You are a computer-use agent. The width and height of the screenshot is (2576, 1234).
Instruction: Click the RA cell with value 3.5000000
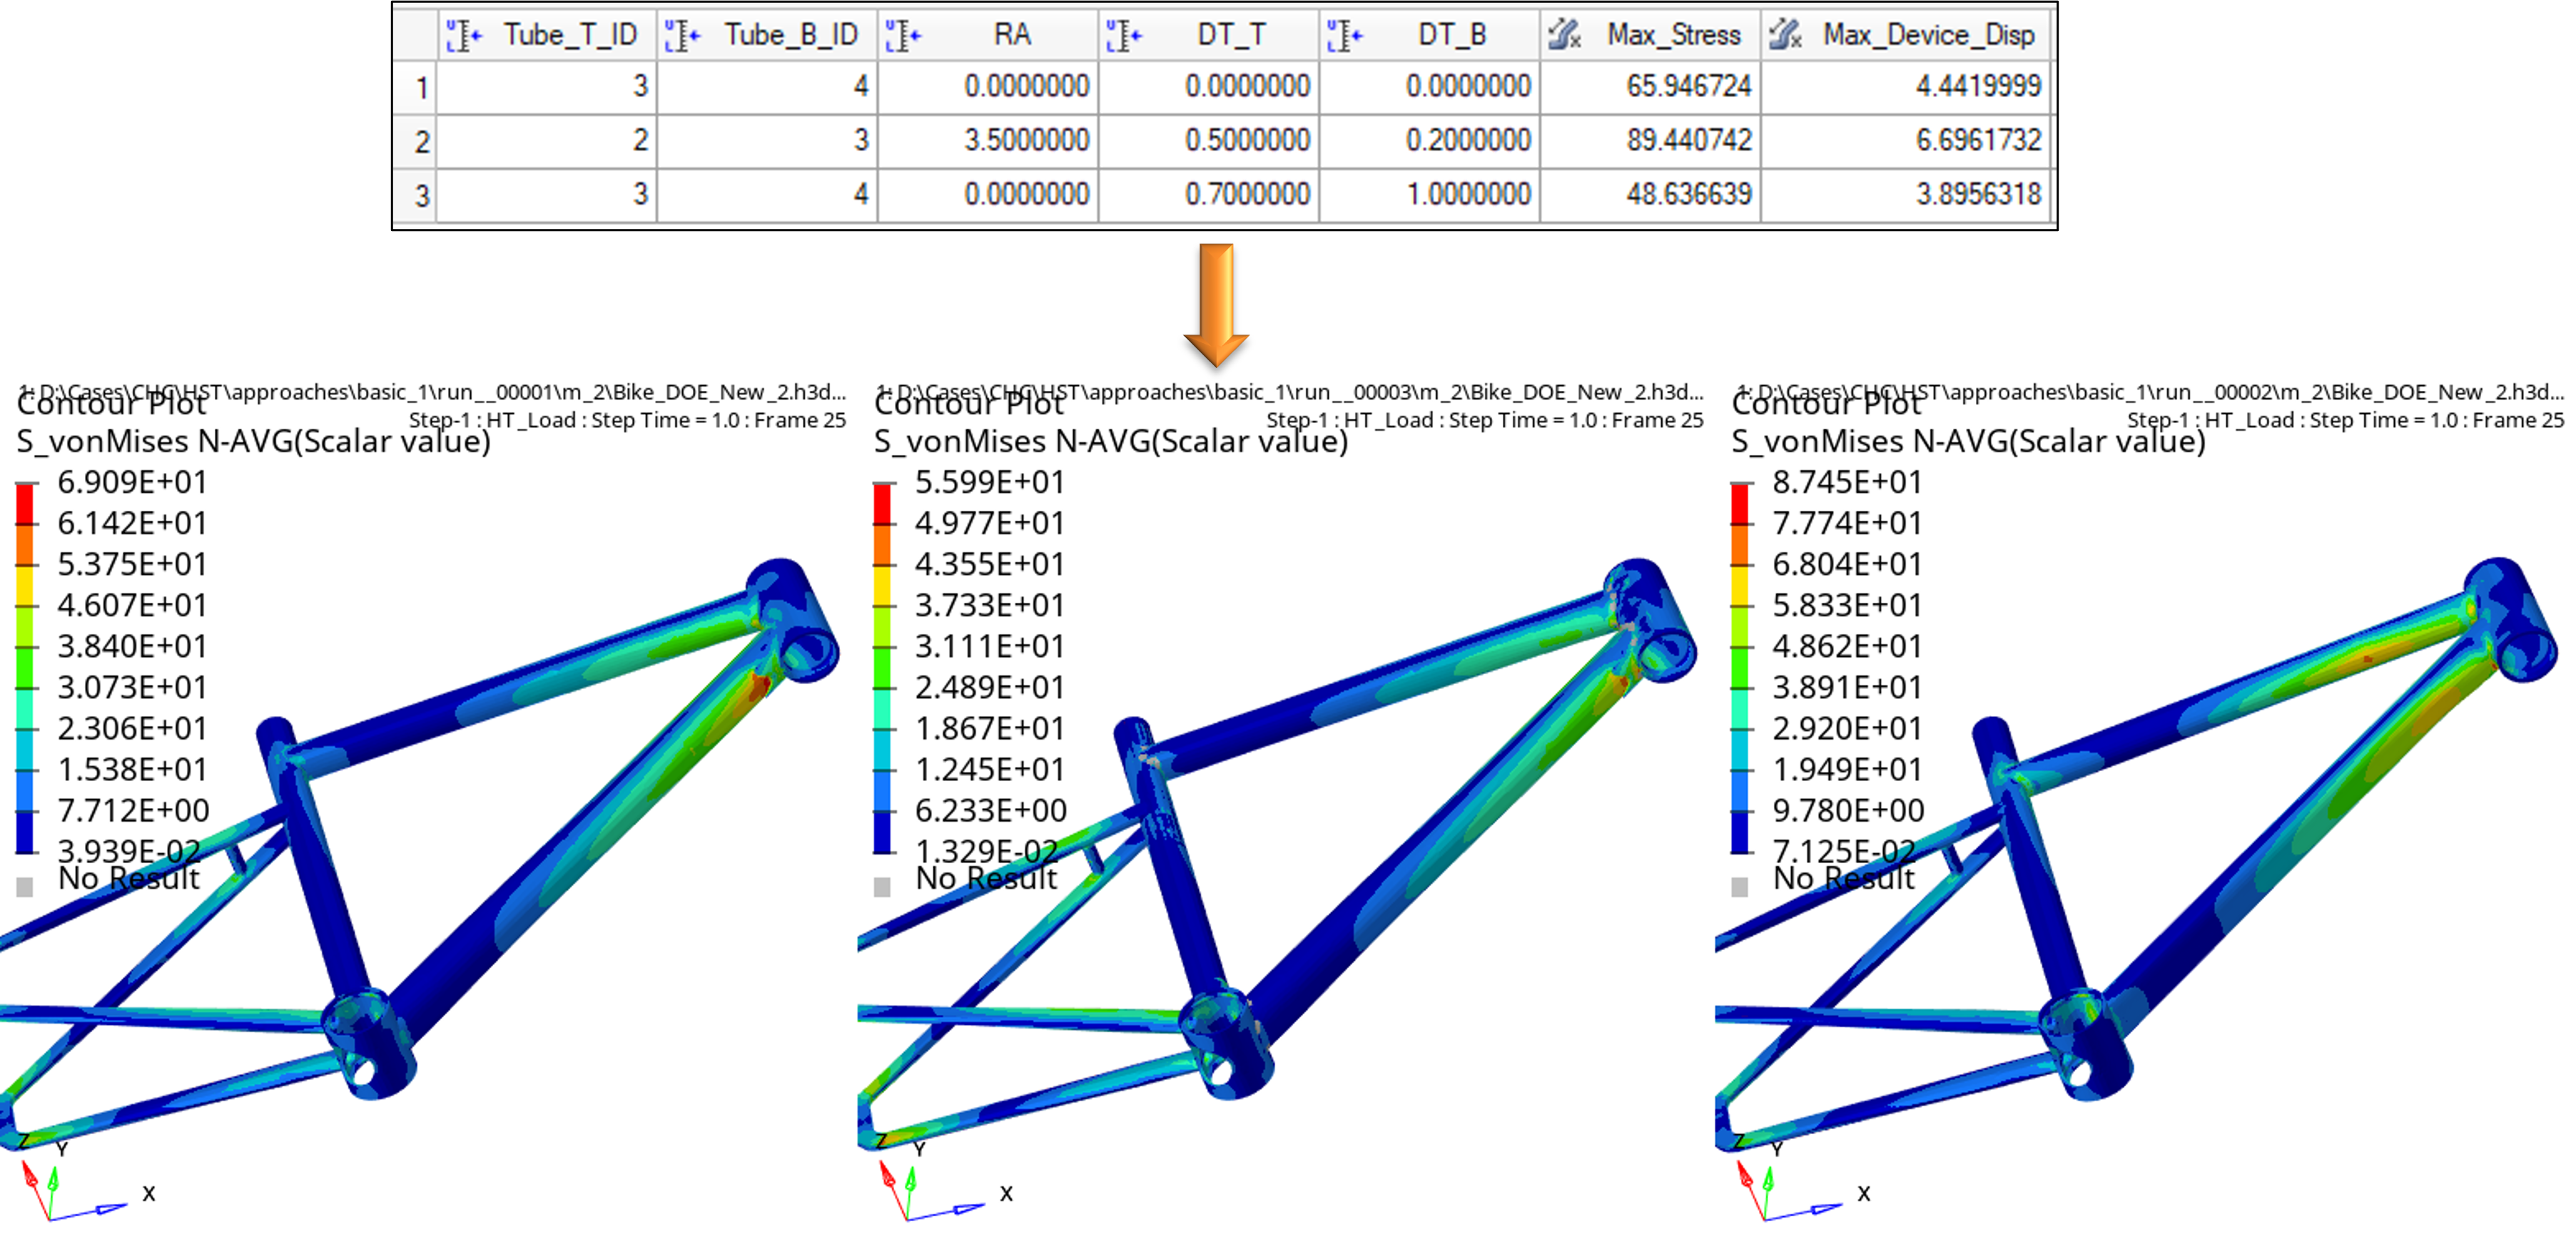(x=1026, y=140)
